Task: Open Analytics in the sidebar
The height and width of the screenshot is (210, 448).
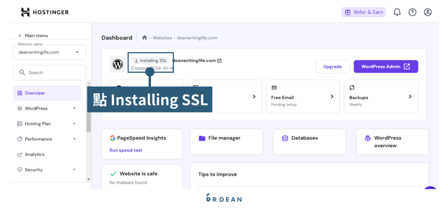Action: tap(34, 154)
